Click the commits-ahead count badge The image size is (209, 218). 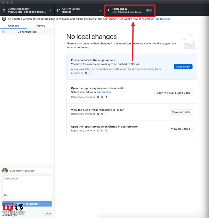tap(149, 10)
